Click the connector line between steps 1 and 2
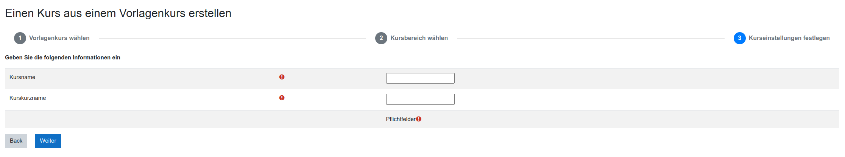The height and width of the screenshot is (157, 845). coord(232,38)
